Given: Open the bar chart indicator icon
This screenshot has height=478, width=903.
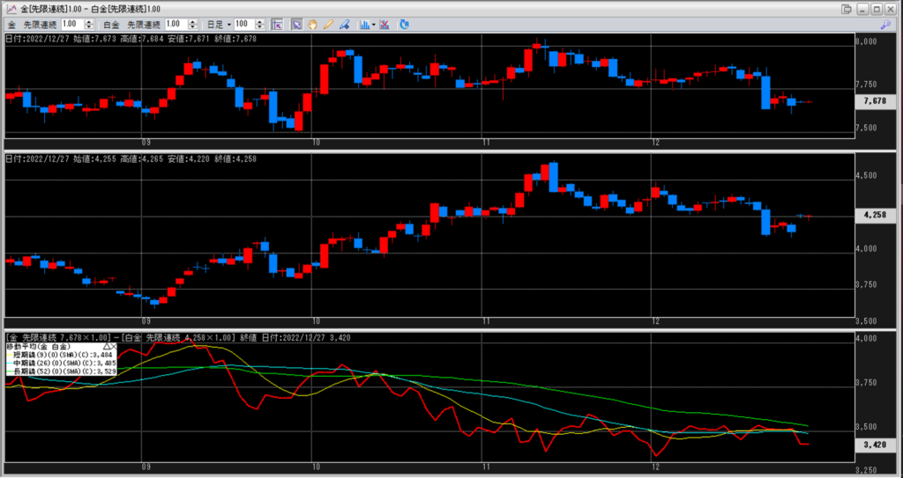Looking at the screenshot, I should [x=364, y=25].
